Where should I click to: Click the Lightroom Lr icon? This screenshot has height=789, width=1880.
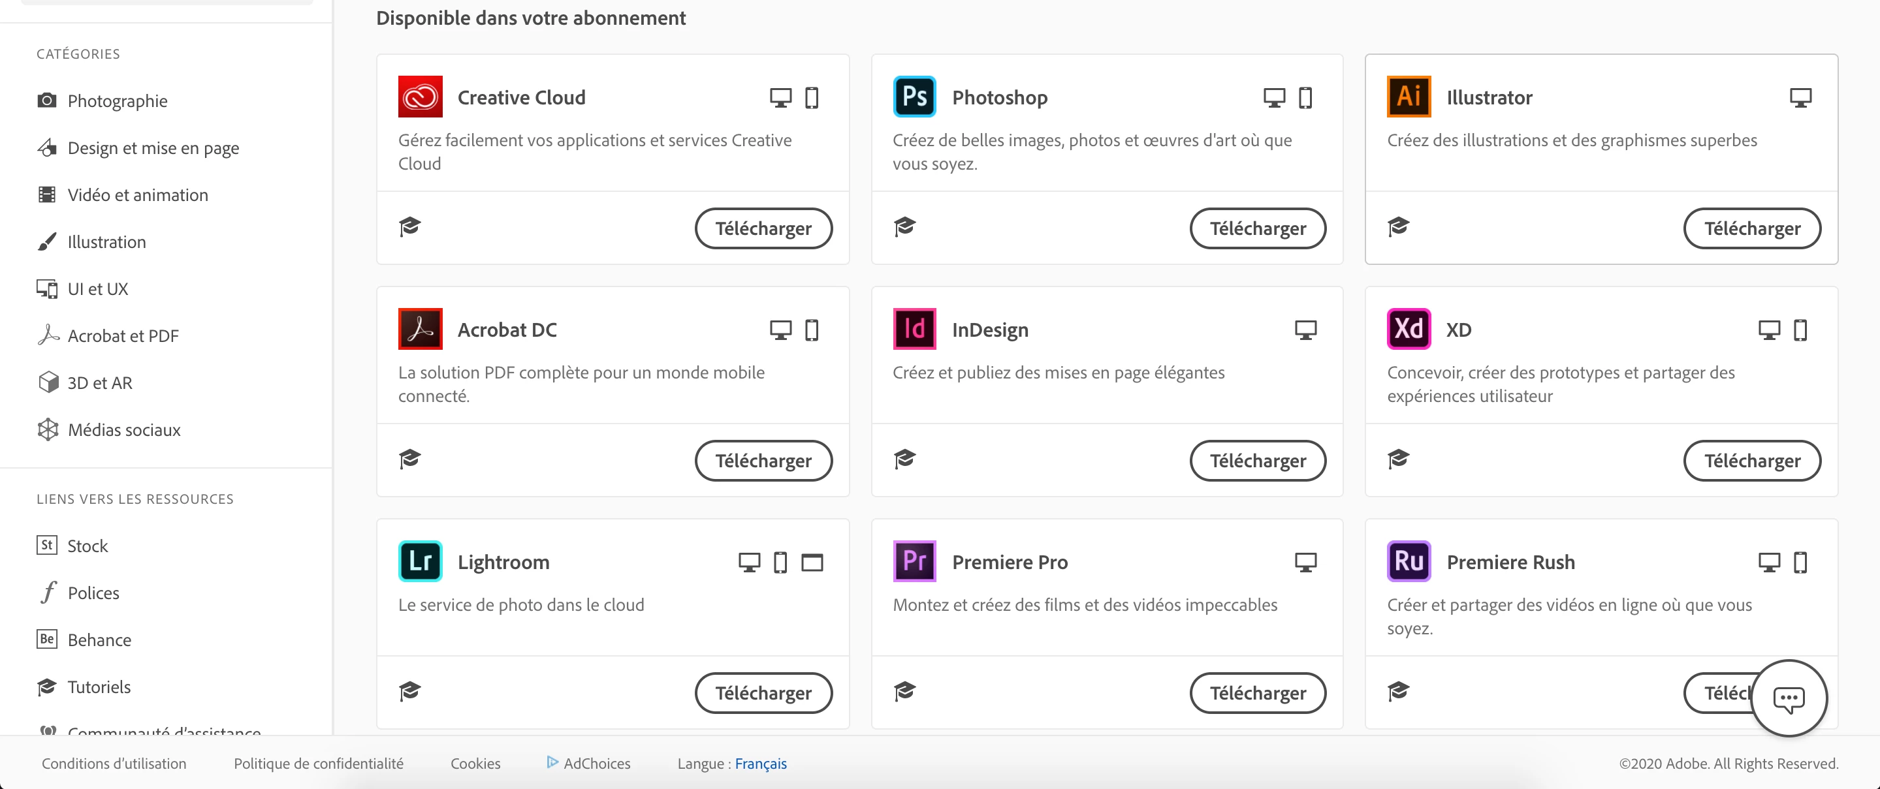pyautogui.click(x=420, y=561)
